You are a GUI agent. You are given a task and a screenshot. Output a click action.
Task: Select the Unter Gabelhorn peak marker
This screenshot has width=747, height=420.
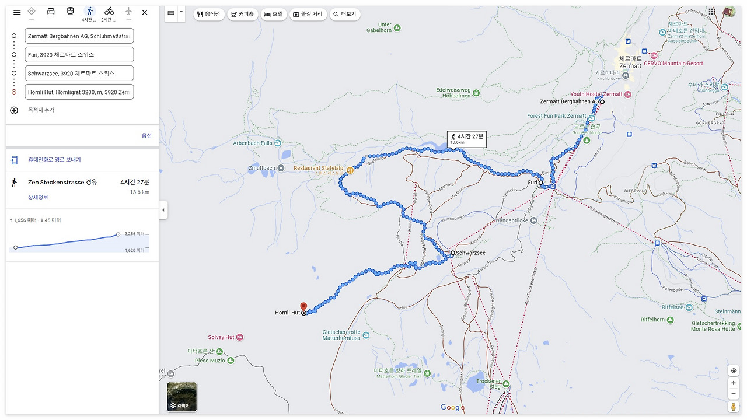coord(397,27)
